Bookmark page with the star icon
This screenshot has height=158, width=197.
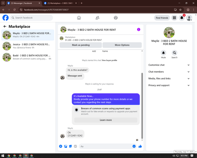pos(180,10)
